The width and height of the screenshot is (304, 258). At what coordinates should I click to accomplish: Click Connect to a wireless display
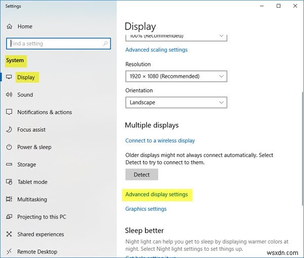160,140
